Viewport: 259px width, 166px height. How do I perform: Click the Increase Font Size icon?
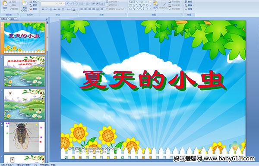68,3
